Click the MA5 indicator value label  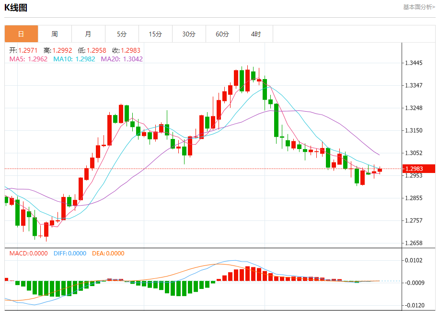[28, 59]
